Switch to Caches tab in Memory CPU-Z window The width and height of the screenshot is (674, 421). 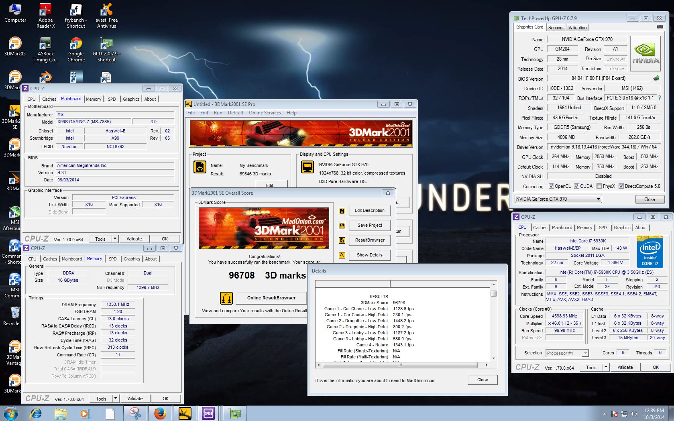coord(50,259)
